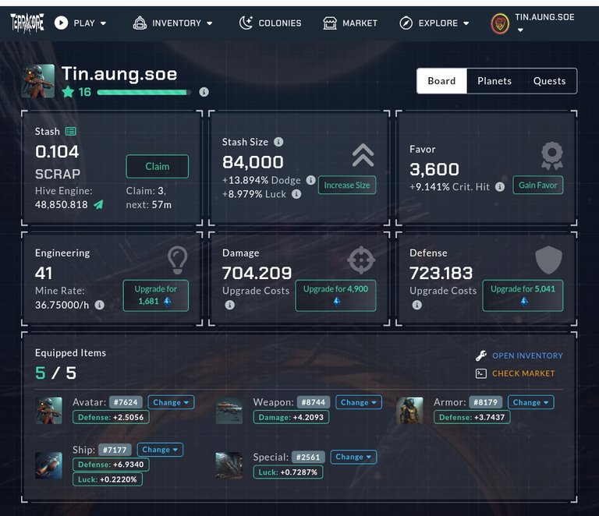
Task: Click the Explore compass icon
Action: 406,23
